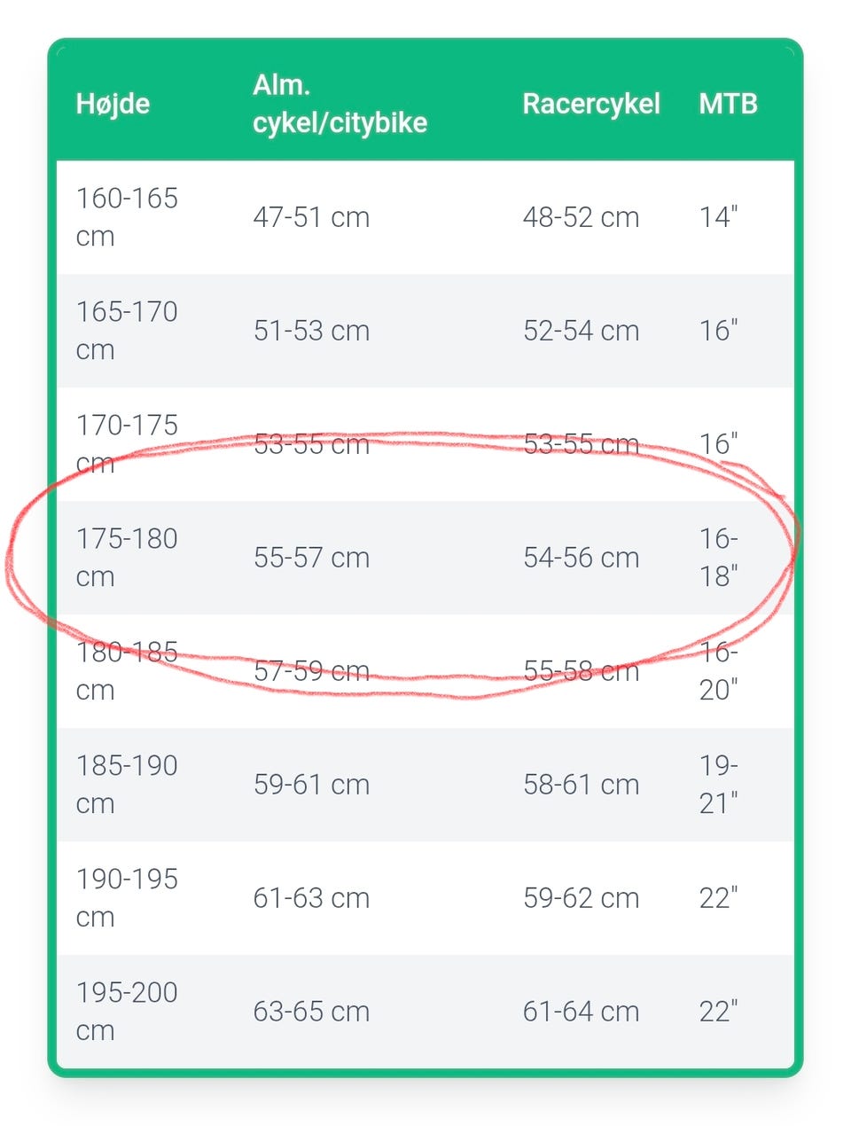
Task: Click the 59-62 cm racercykel size
Action: click(581, 898)
